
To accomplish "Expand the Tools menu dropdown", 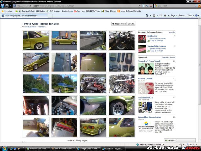I will tap(191, 15).
